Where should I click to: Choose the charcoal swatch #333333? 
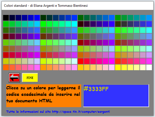click(x=124, y=24)
